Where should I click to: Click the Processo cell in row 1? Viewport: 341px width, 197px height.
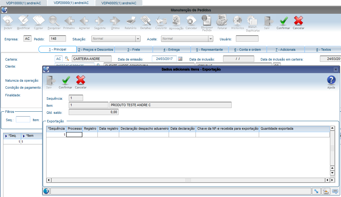(74, 135)
